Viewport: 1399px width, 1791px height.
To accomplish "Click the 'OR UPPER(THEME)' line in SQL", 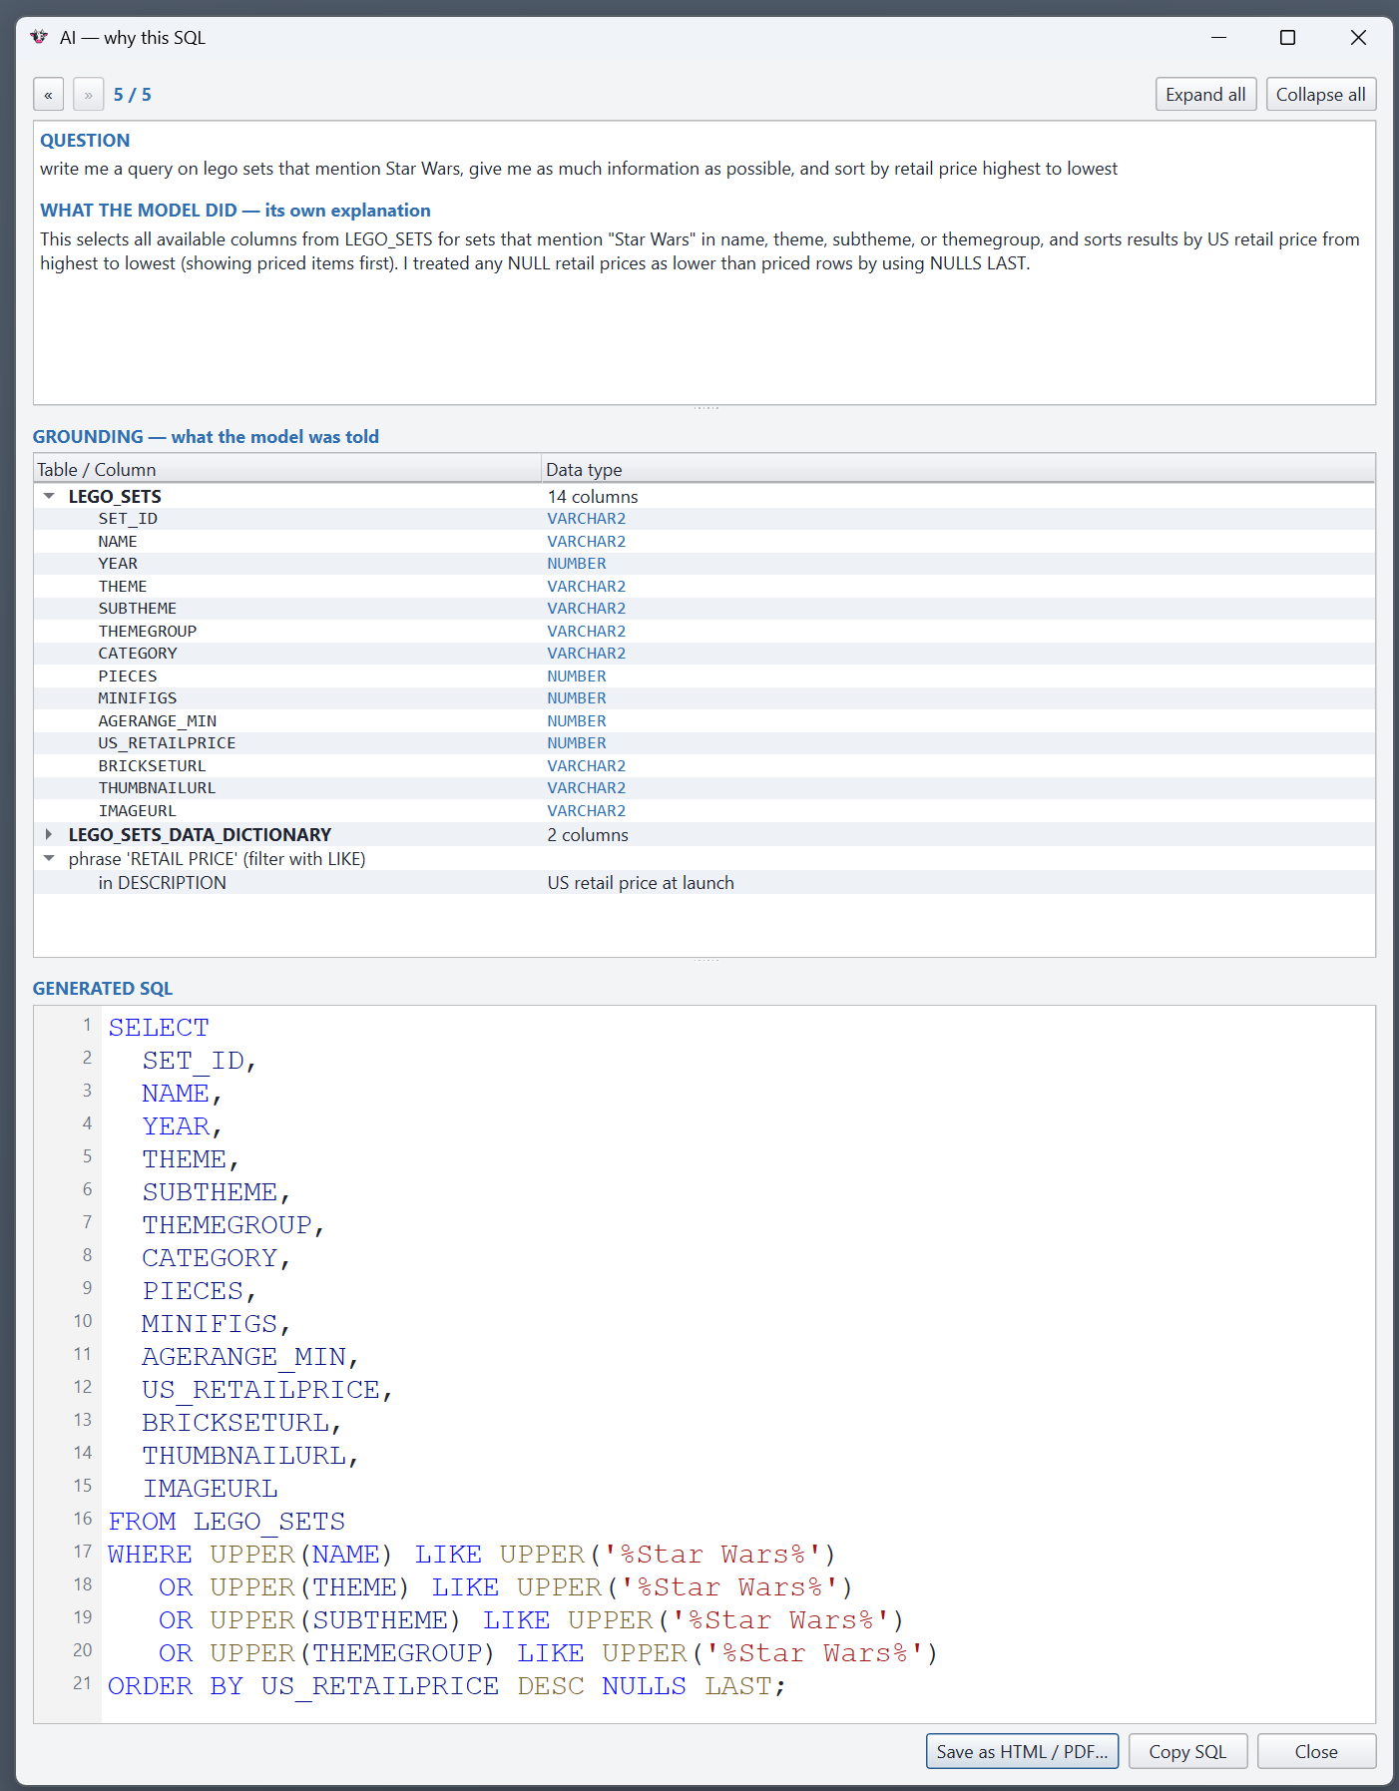I will (506, 1587).
